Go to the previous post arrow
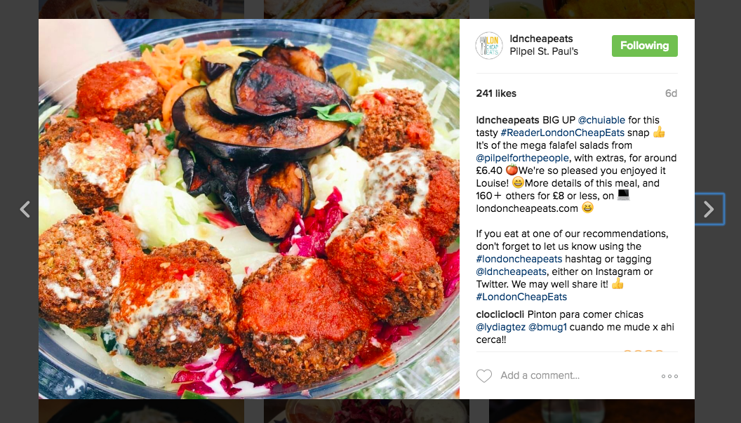The width and height of the screenshot is (741, 423). [x=25, y=209]
